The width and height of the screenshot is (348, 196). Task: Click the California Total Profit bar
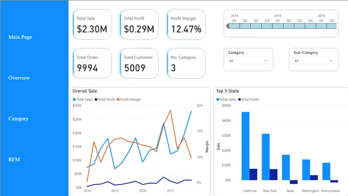point(253,174)
